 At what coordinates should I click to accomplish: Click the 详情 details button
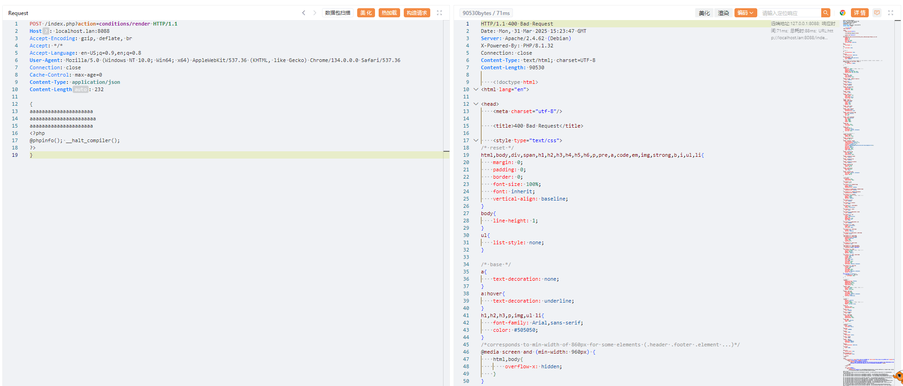click(860, 13)
